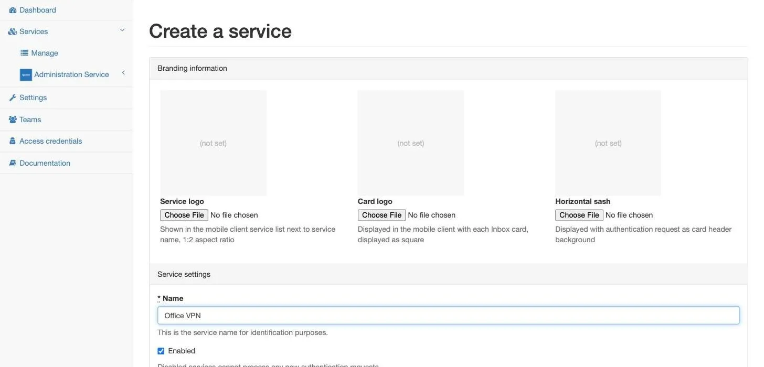Image resolution: width=764 pixels, height=367 pixels.
Task: Expand the Administration Service chevron
Action: (x=123, y=73)
